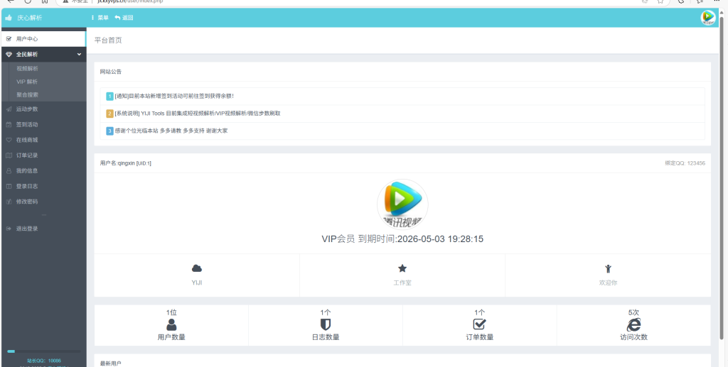Click the checkbox icon above 订单数量
This screenshot has width=728, height=367.
point(480,324)
